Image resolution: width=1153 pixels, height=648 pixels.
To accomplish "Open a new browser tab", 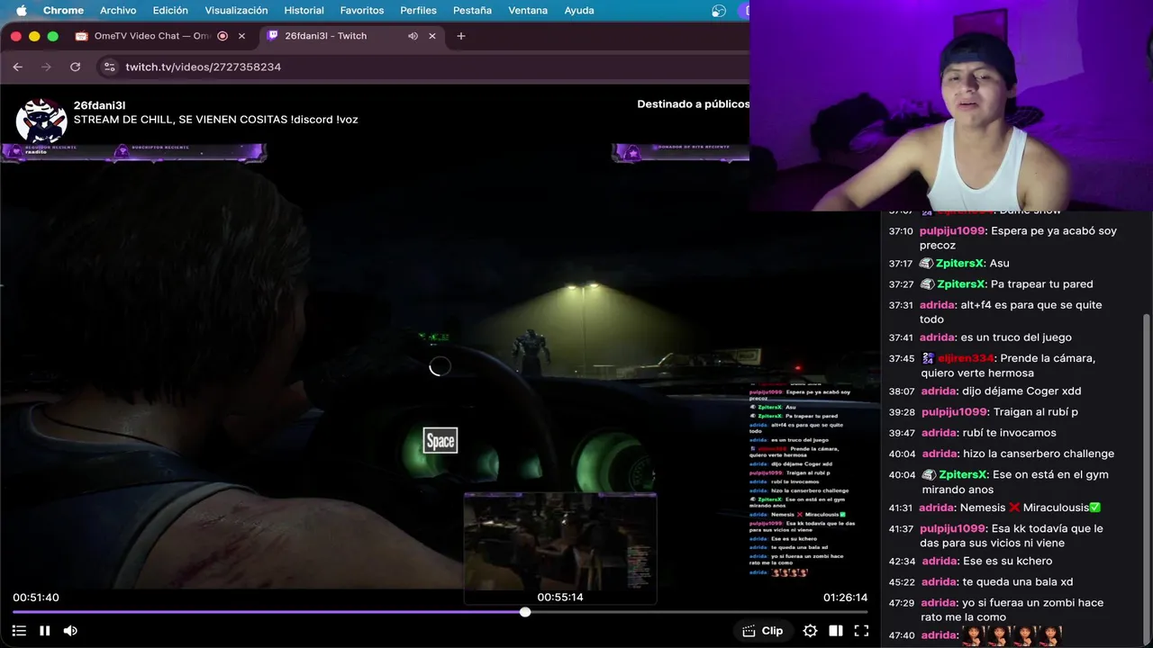I will (461, 36).
